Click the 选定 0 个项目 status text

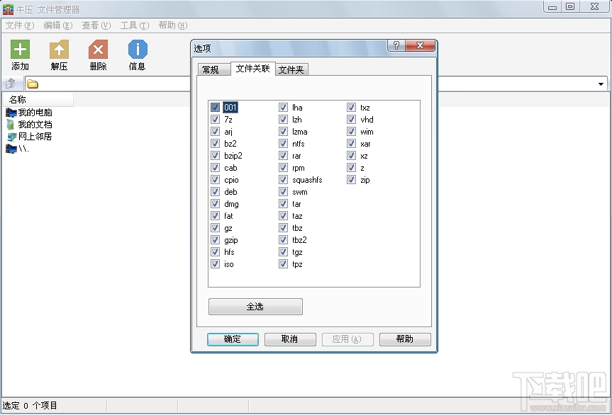[x=30, y=406]
